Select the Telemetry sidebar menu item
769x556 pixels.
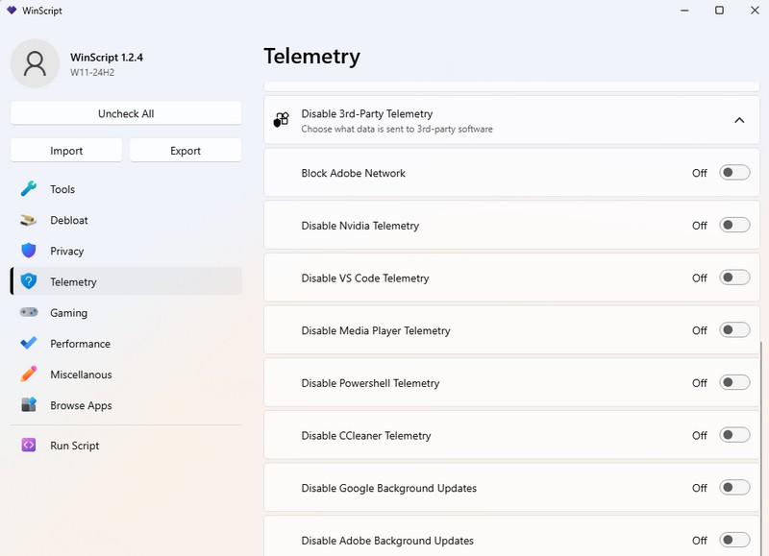pos(73,282)
